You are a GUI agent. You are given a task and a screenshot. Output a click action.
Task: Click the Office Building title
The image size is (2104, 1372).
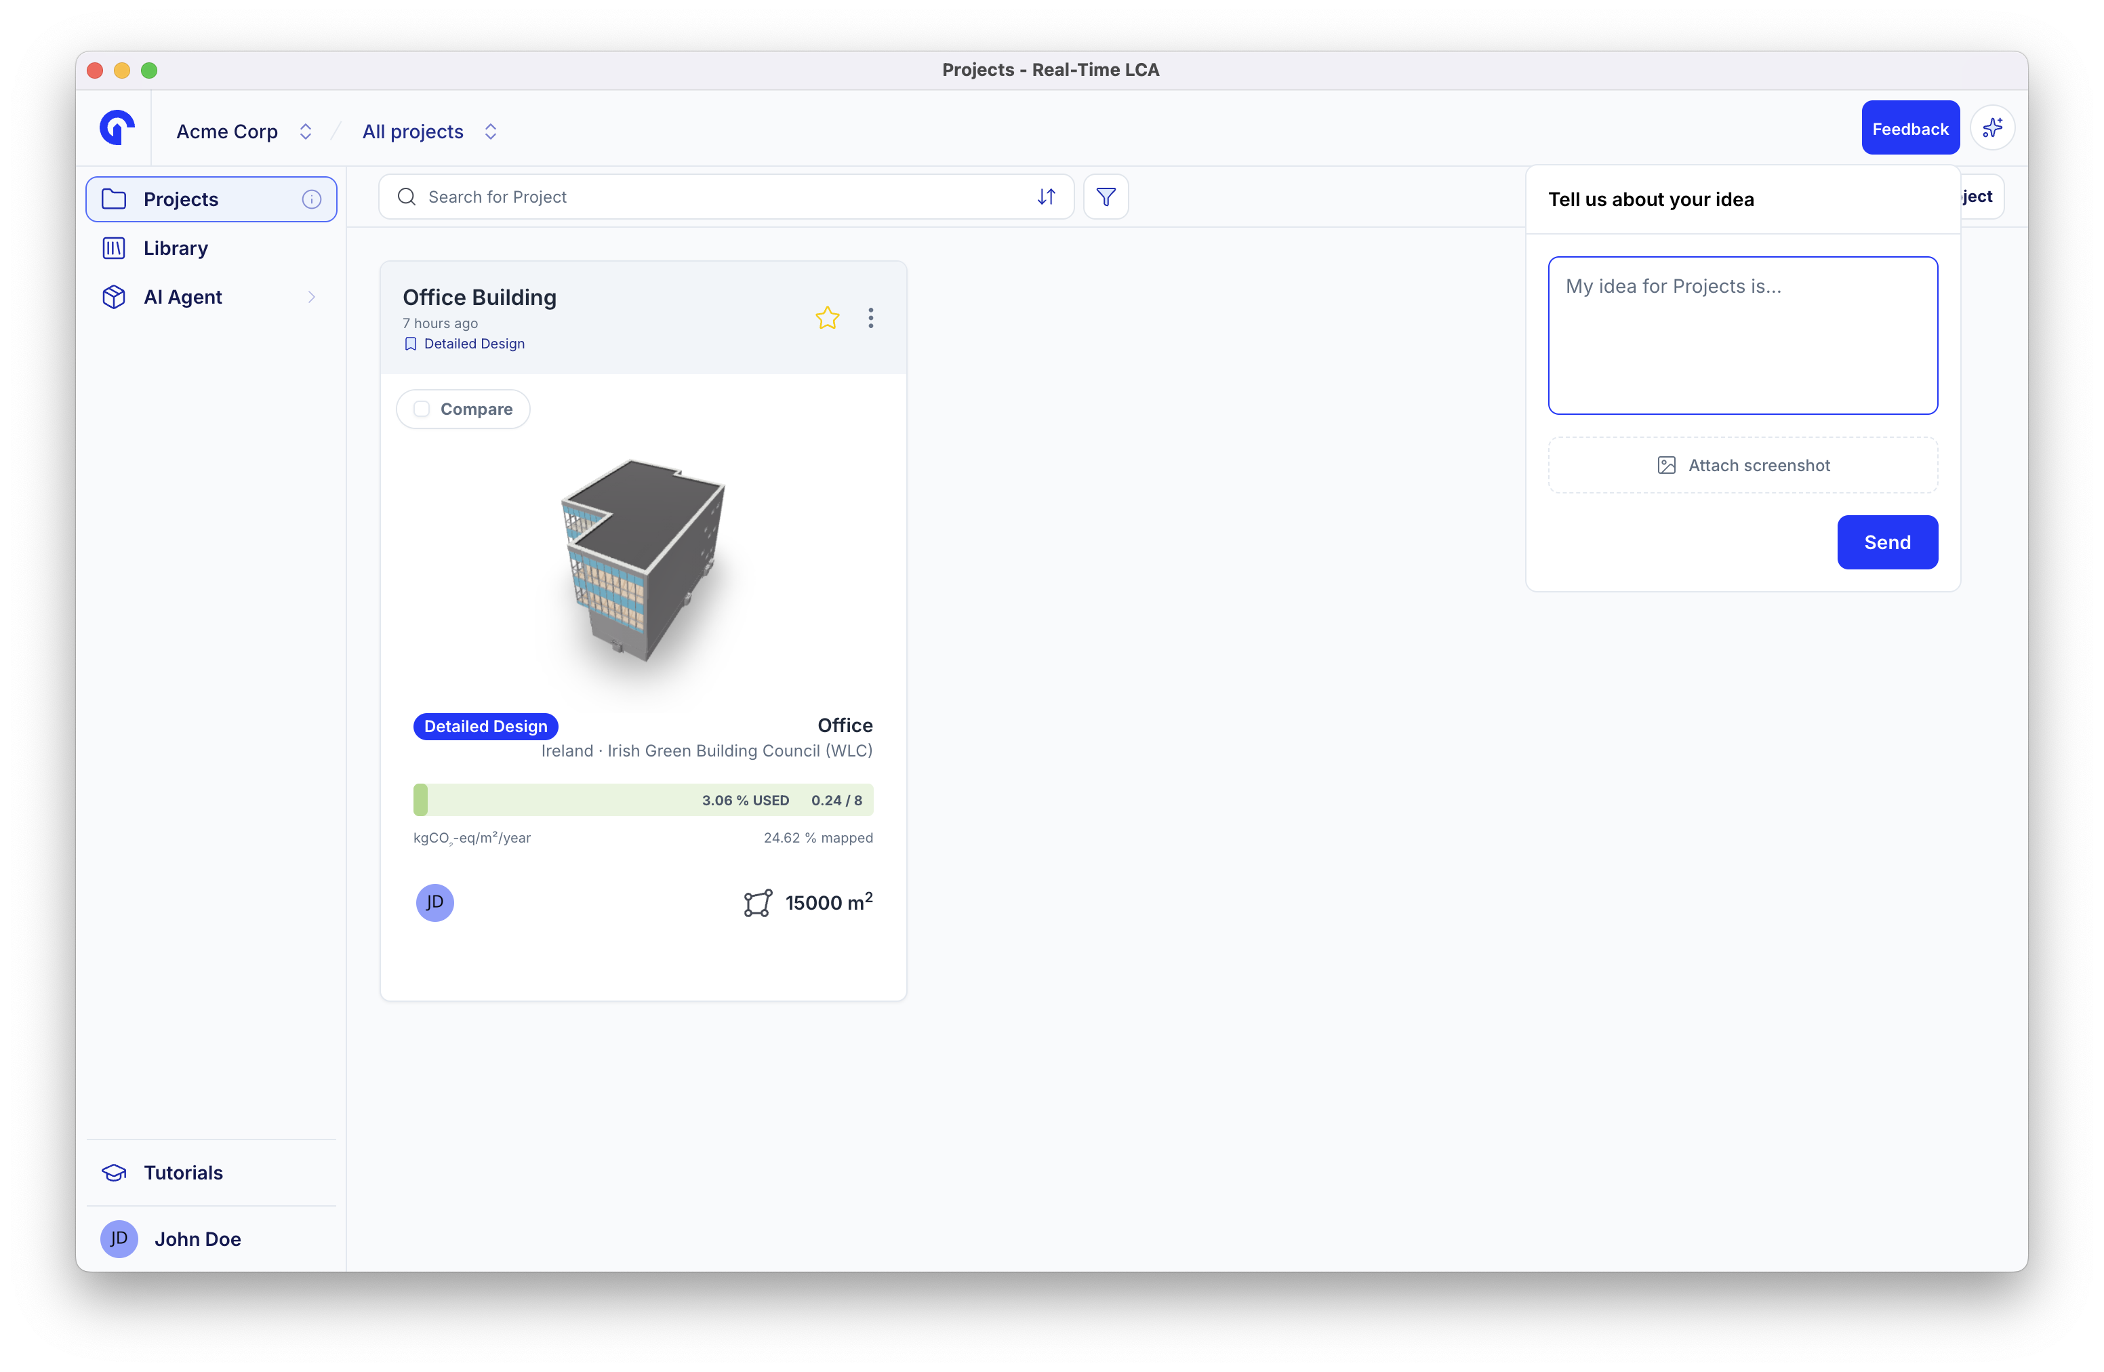point(479,297)
